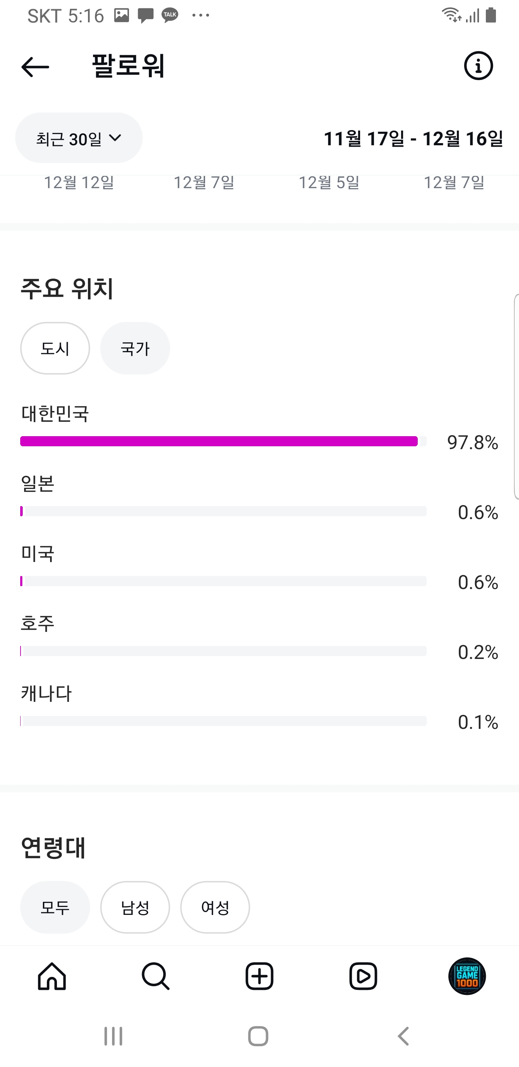The height and width of the screenshot is (1067, 519).
Task: Expand the 최근 30일 period dropdown
Action: pyautogui.click(x=79, y=138)
